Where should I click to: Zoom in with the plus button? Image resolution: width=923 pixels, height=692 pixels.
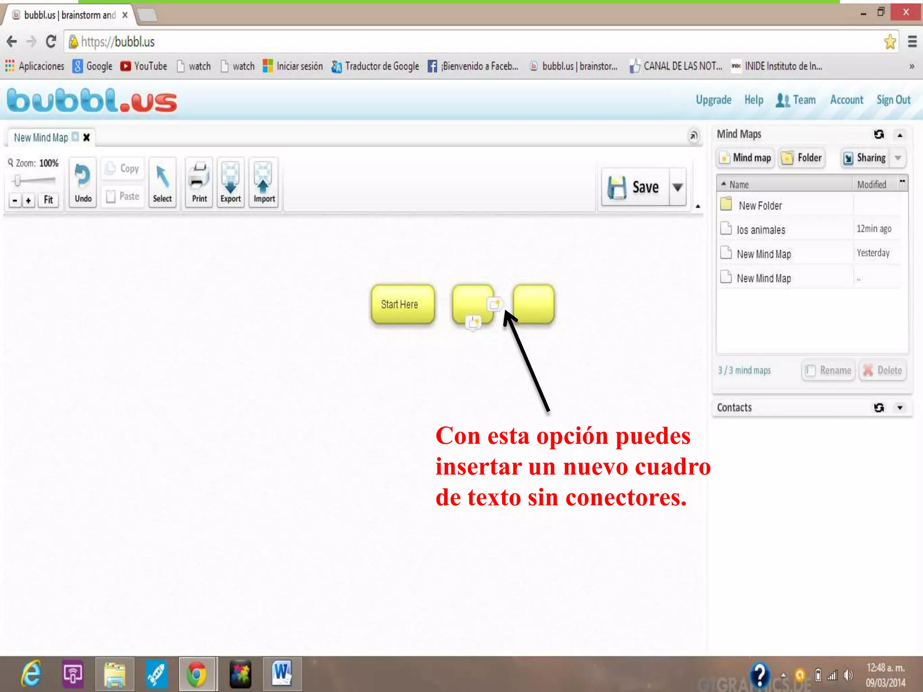[28, 200]
